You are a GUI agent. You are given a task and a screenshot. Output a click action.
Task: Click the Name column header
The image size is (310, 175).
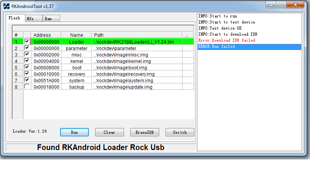(x=76, y=35)
